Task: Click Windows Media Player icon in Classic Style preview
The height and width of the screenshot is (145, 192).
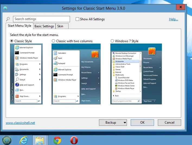Action: 17,58
